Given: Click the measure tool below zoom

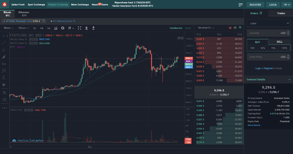Looking at the screenshot, I should pos(4,100).
